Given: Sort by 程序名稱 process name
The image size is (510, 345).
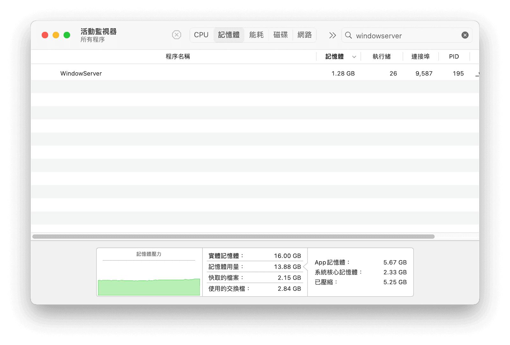Looking at the screenshot, I should pyautogui.click(x=178, y=56).
